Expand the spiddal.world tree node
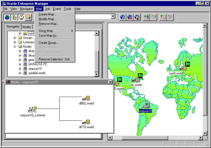Screen dimensions: 211x148 coord(20,73)
